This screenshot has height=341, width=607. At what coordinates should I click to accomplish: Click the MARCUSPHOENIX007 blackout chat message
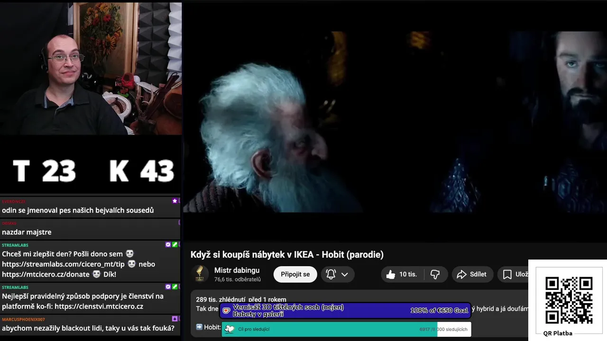tap(88, 328)
